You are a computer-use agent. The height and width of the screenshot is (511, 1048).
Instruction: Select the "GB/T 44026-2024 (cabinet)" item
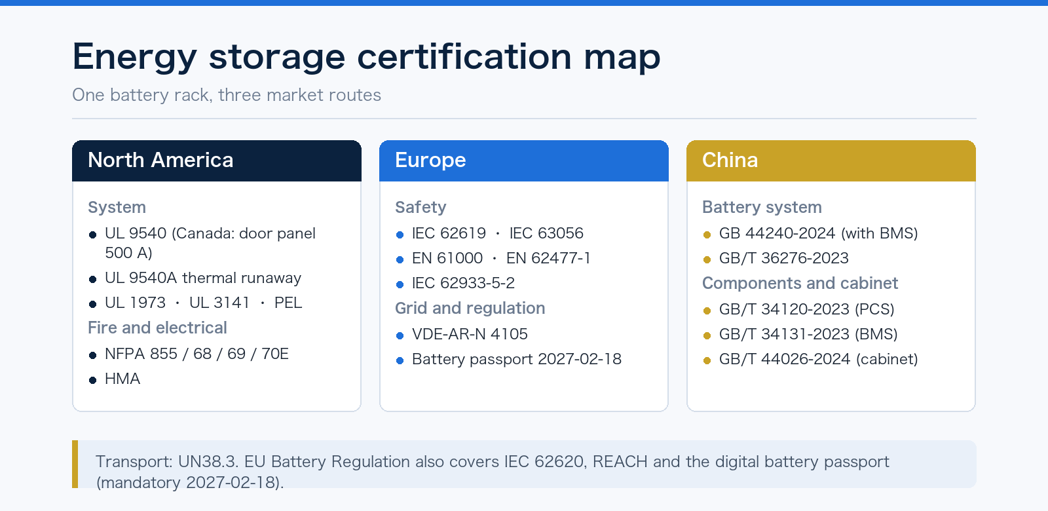(x=818, y=359)
